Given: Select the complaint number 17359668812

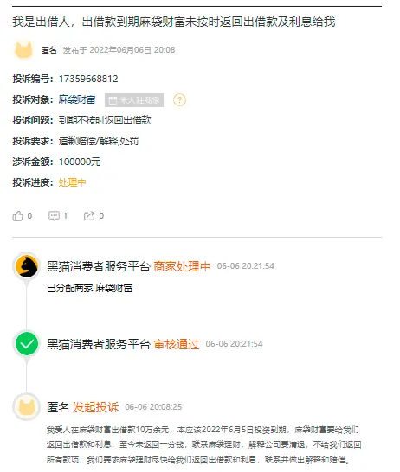Looking at the screenshot, I should coord(88,79).
